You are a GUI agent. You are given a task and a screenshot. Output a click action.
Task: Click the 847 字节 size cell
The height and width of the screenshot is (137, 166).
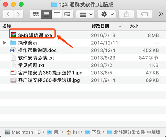pos(149,58)
